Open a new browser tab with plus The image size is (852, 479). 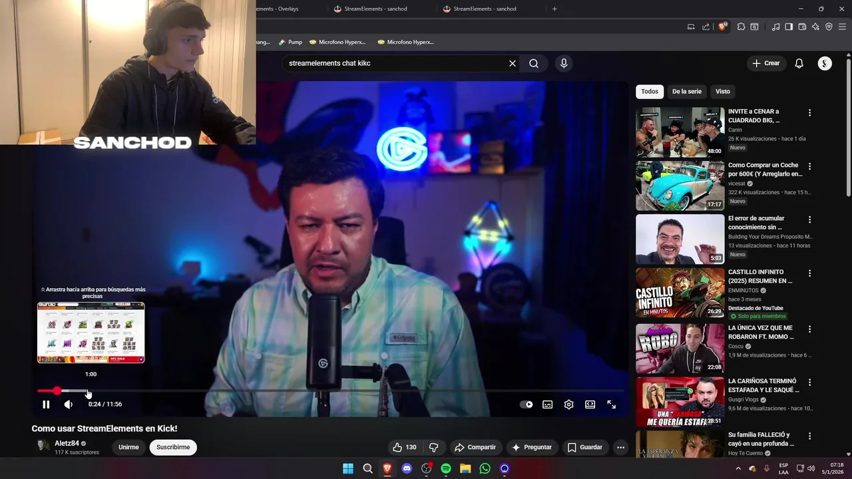tap(554, 9)
